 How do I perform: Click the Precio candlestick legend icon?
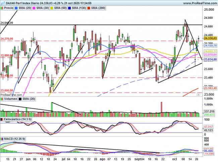point(2,7)
